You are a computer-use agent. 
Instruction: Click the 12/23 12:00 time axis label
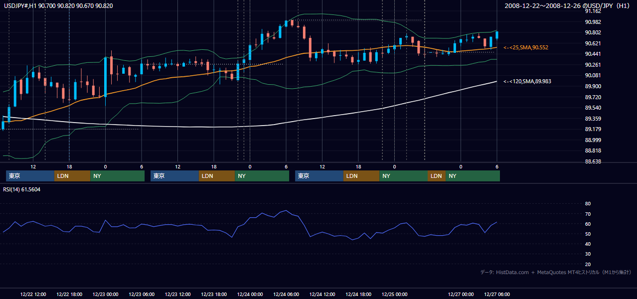178,294
